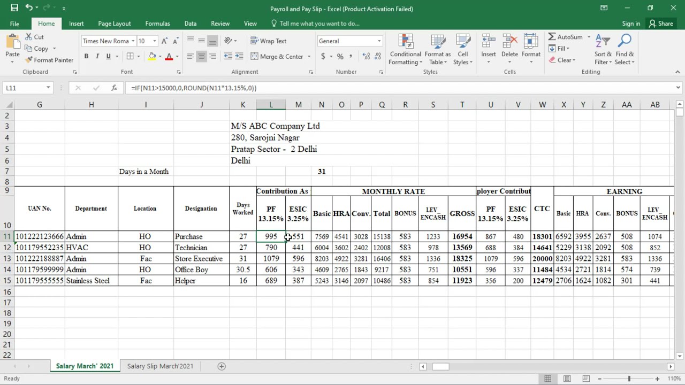This screenshot has width=685, height=385.
Task: Click the Orientation text angle icon
Action: click(229, 41)
